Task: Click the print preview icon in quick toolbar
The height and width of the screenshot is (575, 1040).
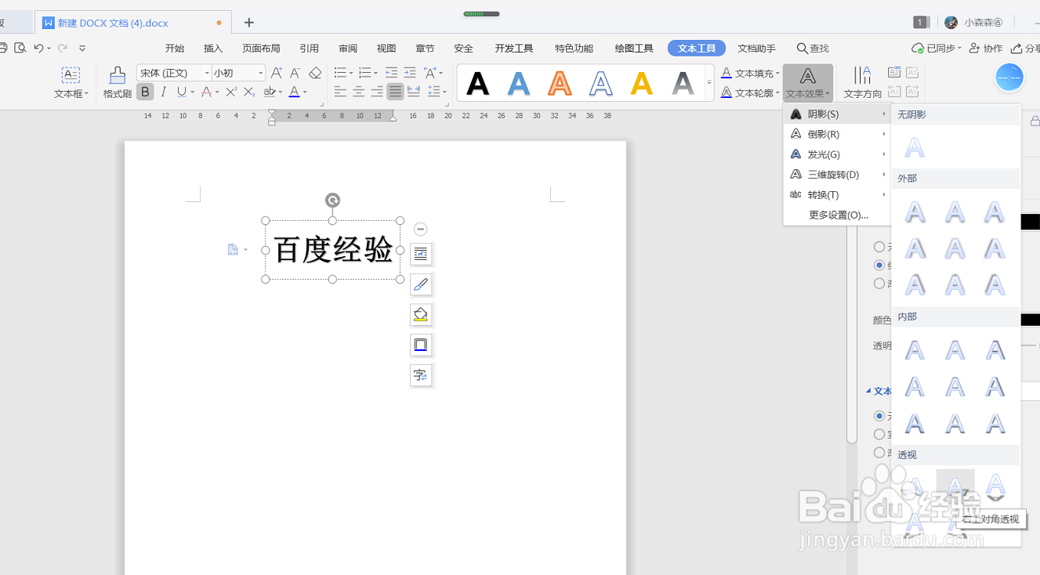Action: click(x=20, y=49)
